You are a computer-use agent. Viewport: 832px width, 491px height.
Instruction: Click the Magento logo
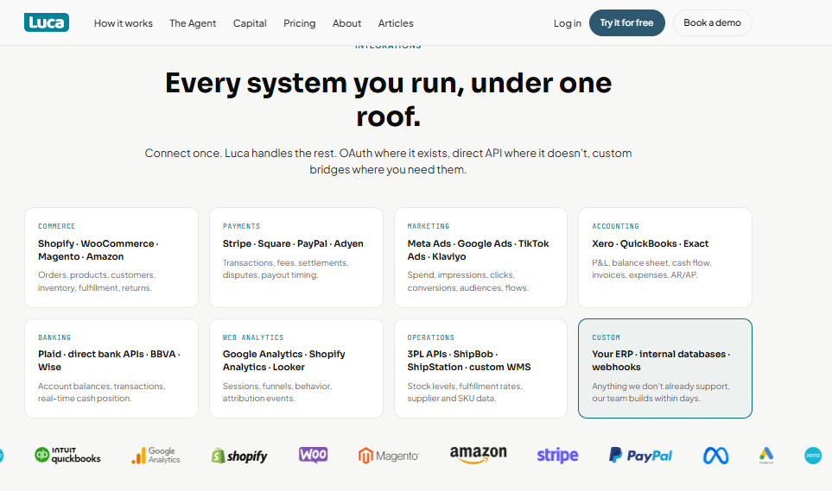(x=389, y=456)
